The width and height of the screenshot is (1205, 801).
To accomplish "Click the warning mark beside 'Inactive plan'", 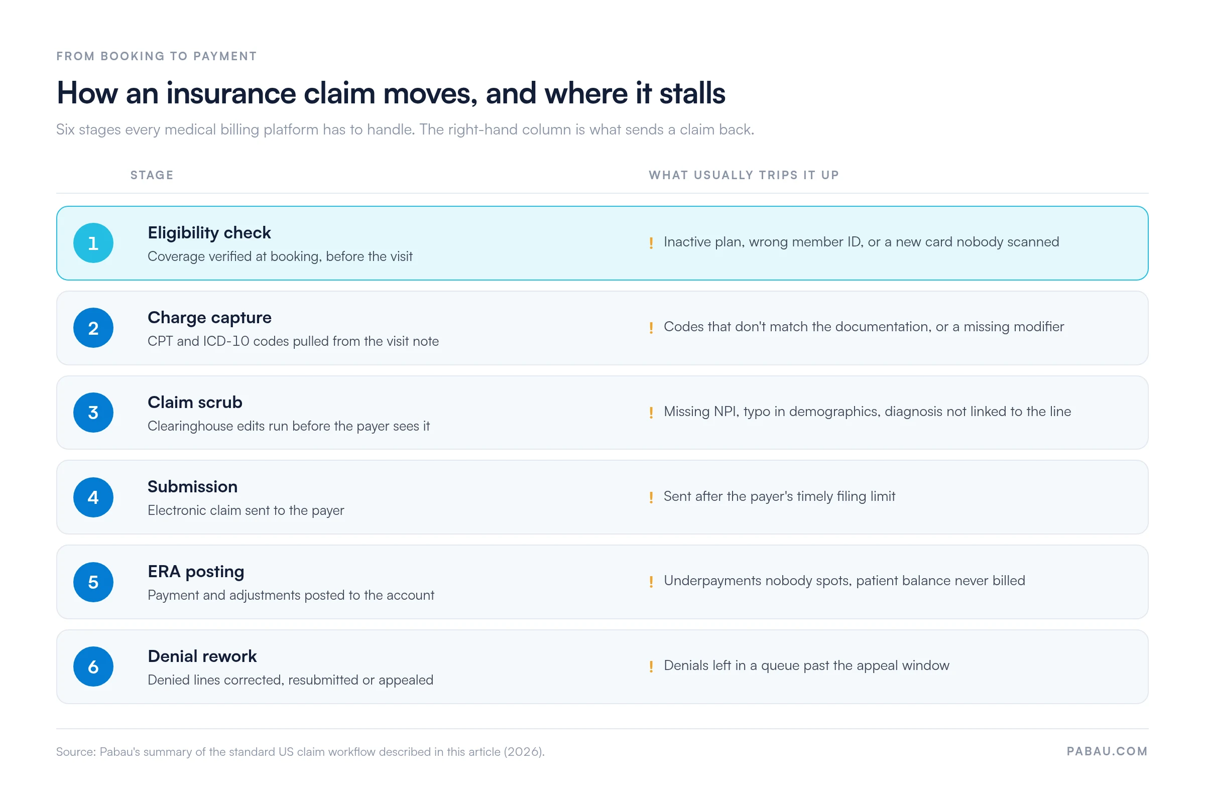I will click(x=651, y=243).
